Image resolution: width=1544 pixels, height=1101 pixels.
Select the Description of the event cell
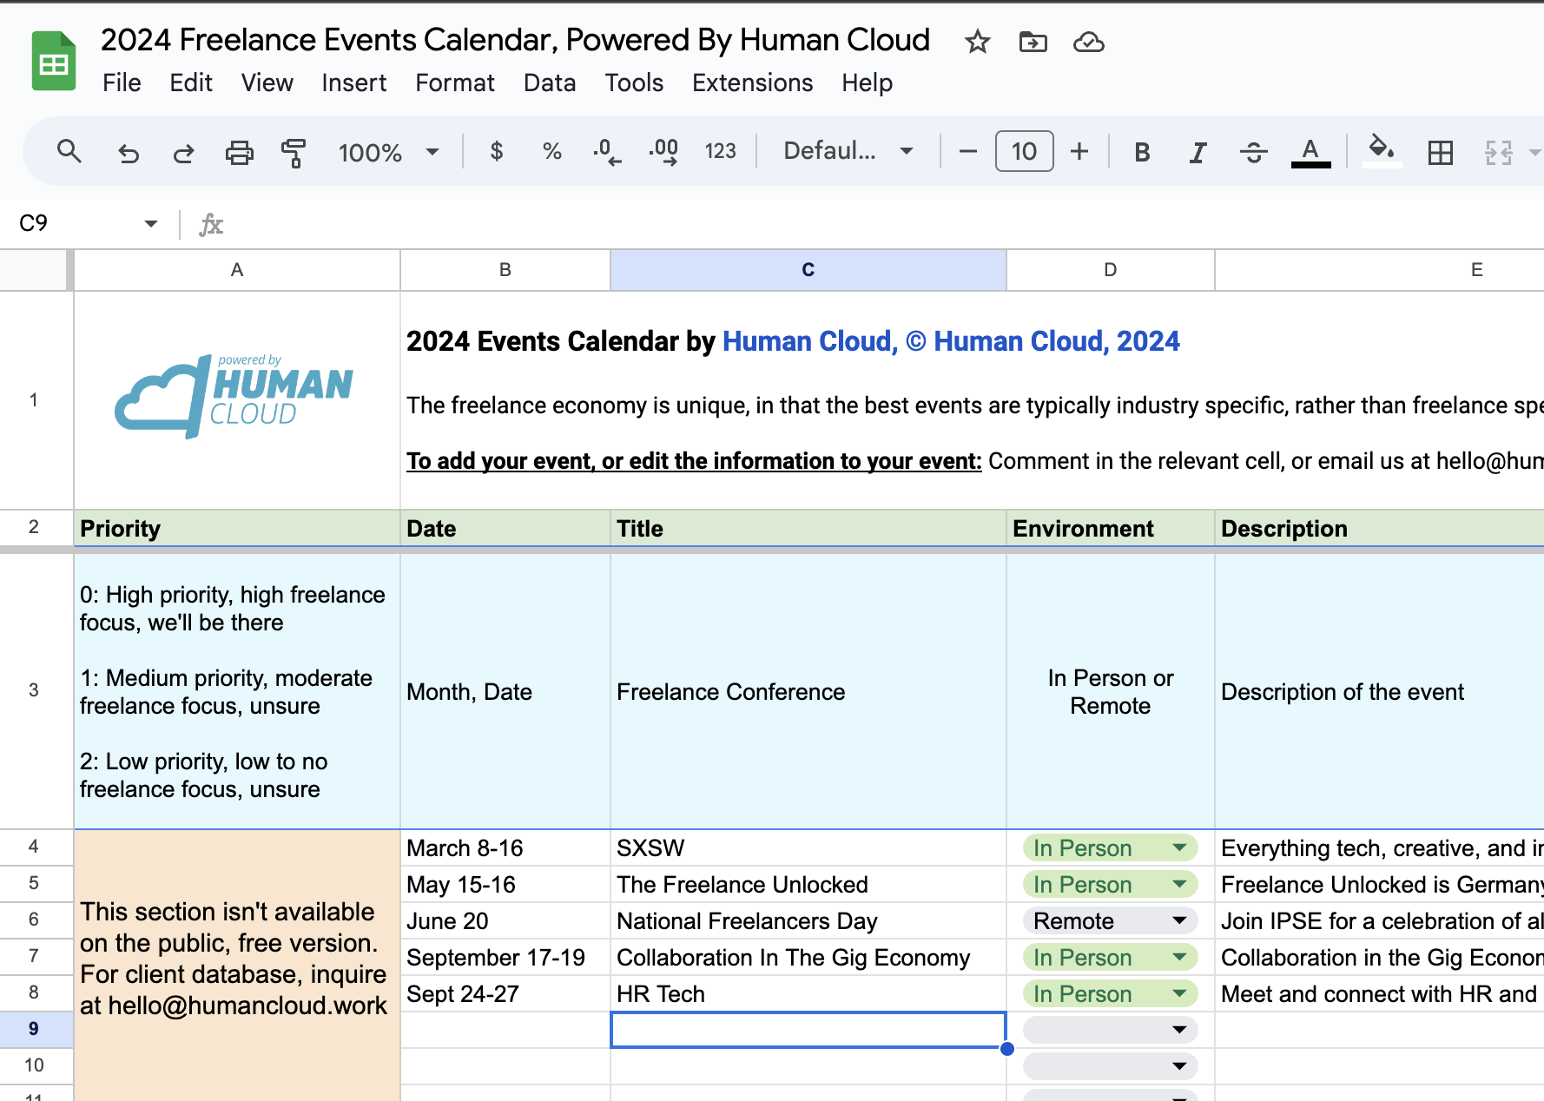pyautogui.click(x=1380, y=692)
